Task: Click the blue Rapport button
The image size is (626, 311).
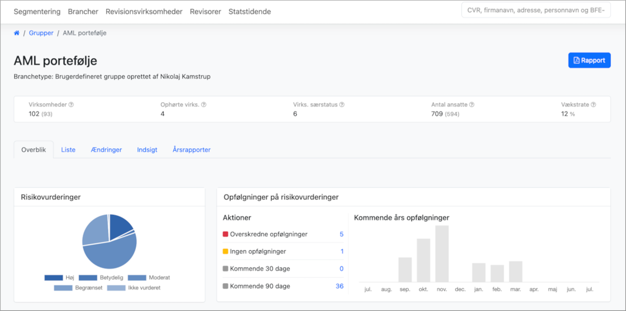Action: coord(589,60)
